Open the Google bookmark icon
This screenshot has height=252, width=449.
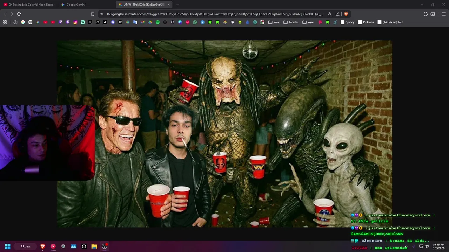coord(23,22)
